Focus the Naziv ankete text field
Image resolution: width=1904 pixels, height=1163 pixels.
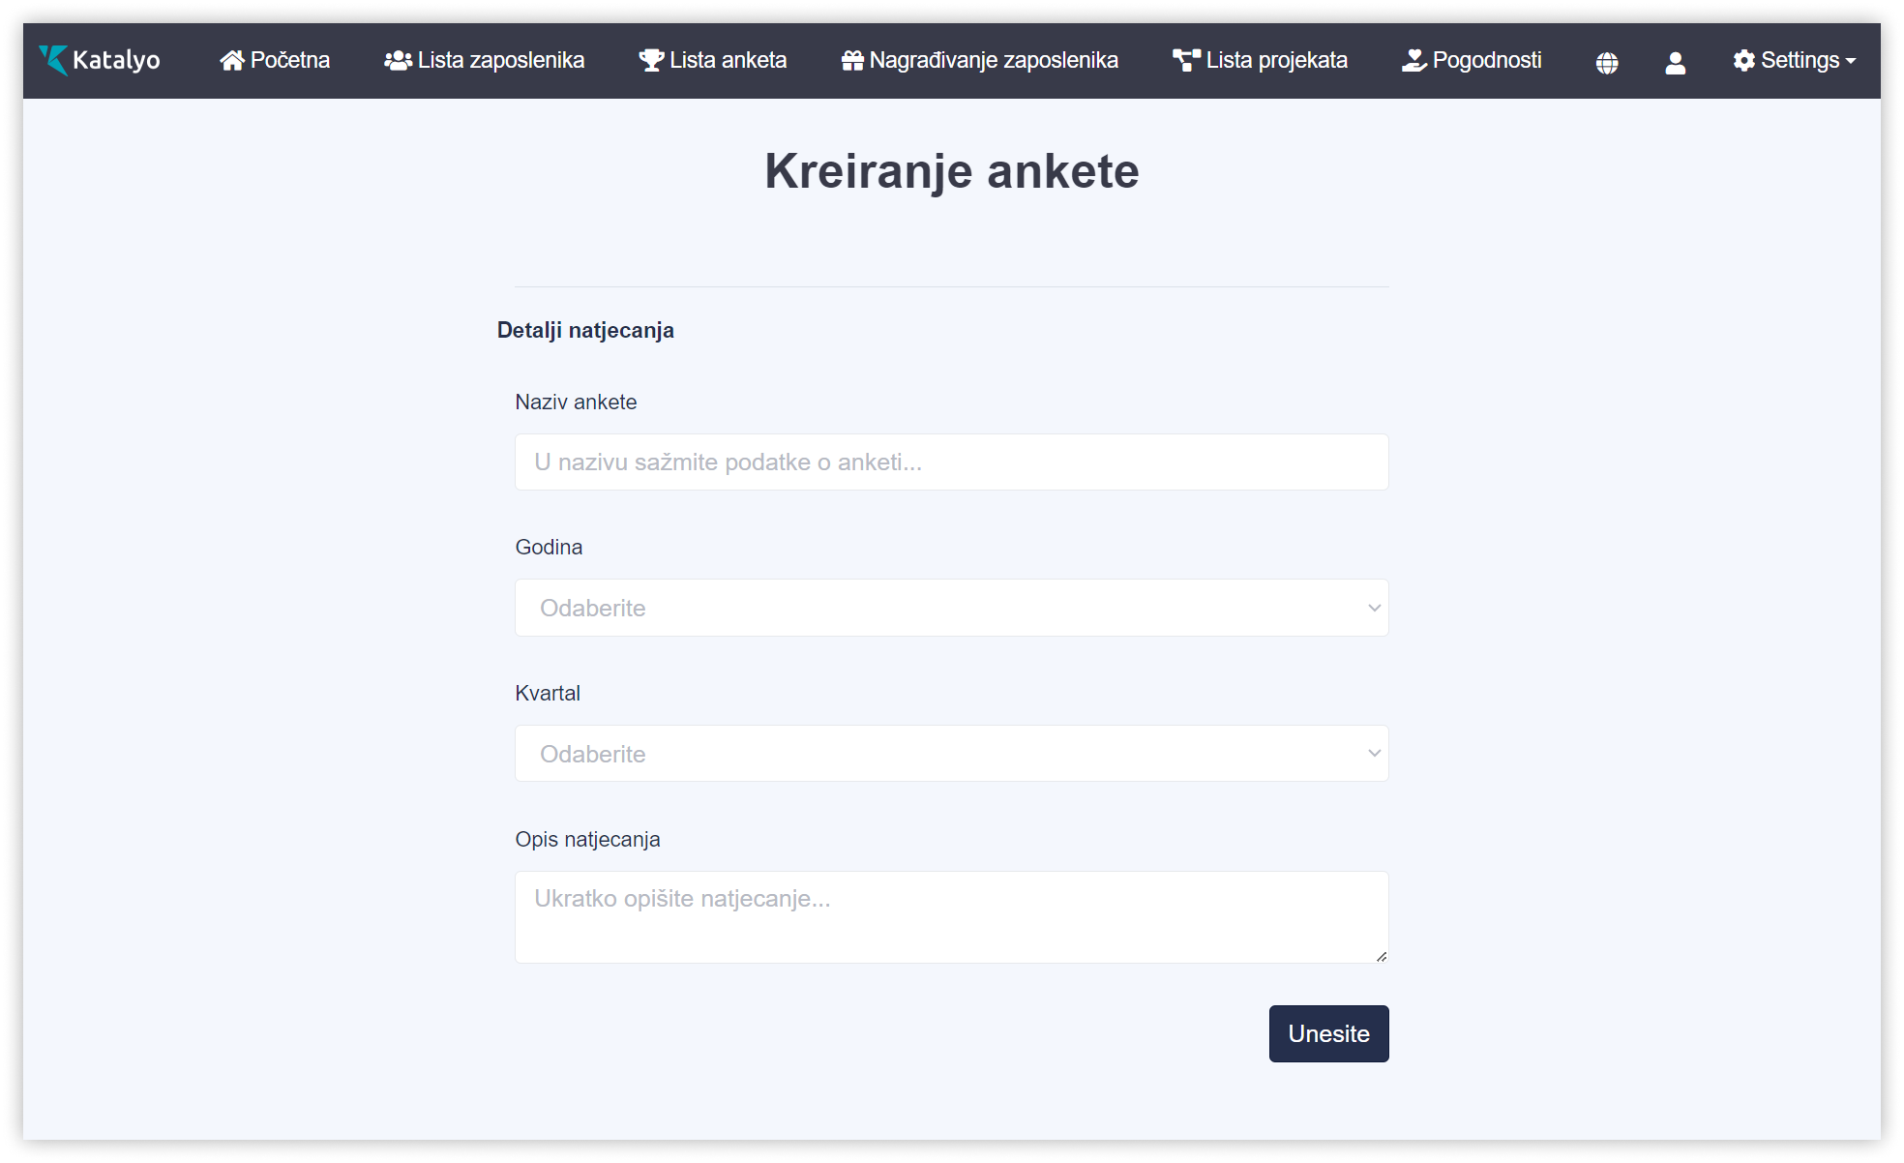pyautogui.click(x=951, y=462)
